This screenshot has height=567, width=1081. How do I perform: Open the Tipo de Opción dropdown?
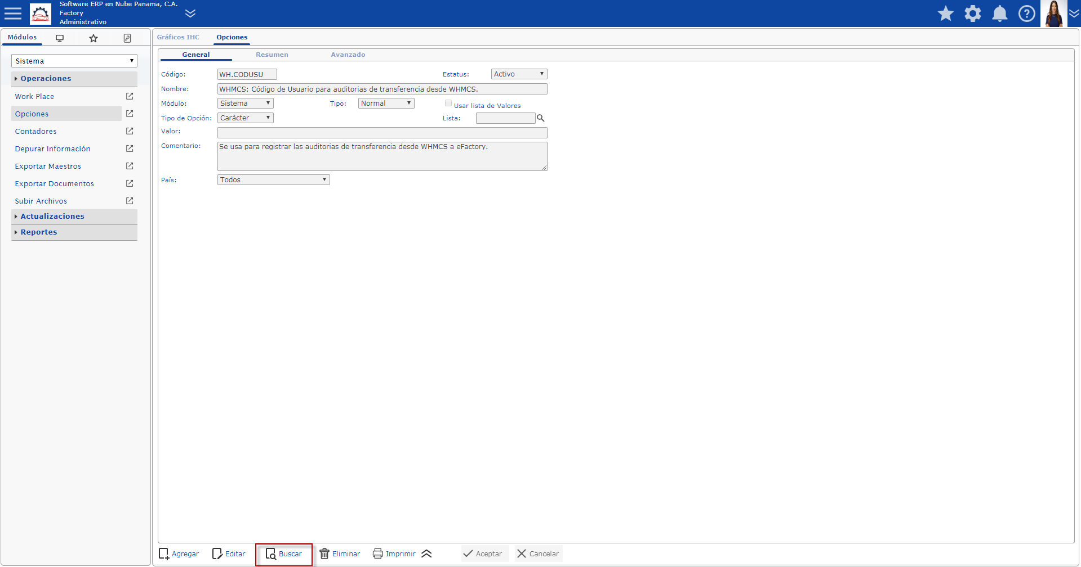pos(246,118)
